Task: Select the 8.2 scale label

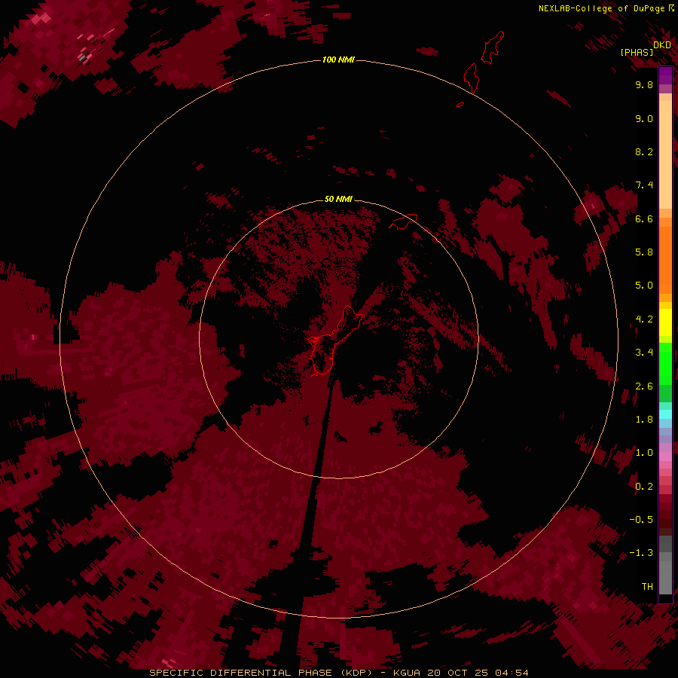Action: tap(644, 151)
